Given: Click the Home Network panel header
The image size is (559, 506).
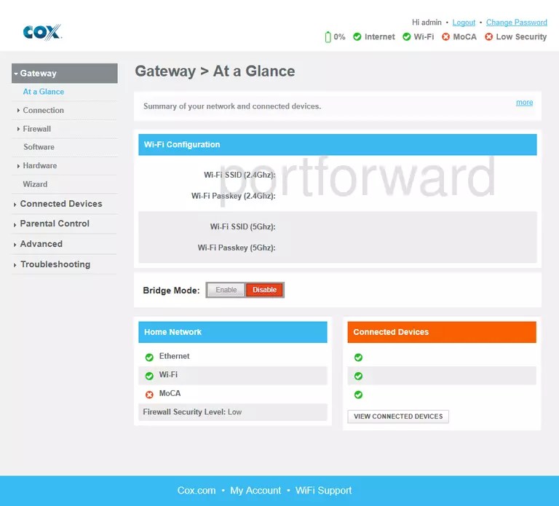Looking at the screenshot, I should [232, 332].
